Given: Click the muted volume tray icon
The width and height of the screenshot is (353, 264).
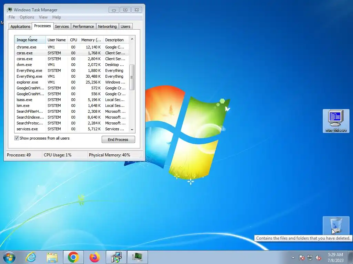Looking at the screenshot, I should pos(318,257).
